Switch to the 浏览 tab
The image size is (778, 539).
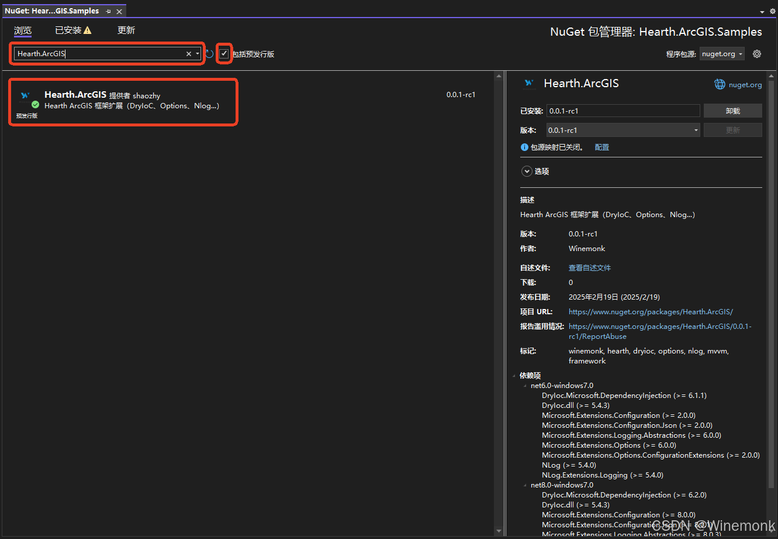[x=23, y=30]
